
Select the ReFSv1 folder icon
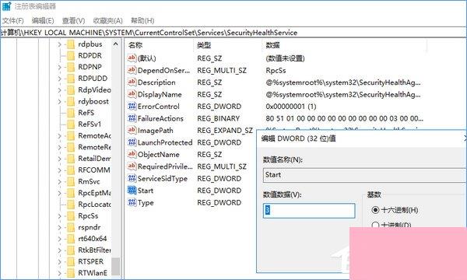[x=71, y=124]
